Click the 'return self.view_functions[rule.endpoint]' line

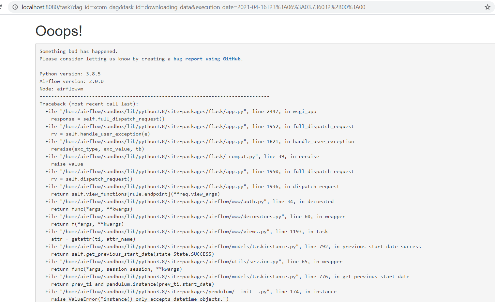point(135,194)
